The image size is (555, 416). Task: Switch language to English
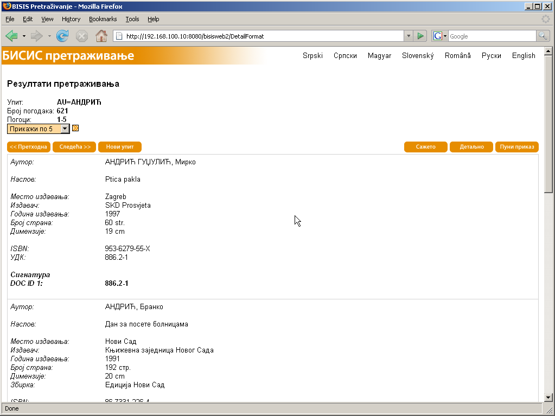(523, 55)
